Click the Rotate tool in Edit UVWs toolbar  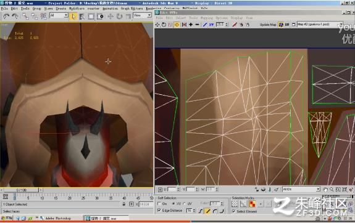(x=164, y=25)
